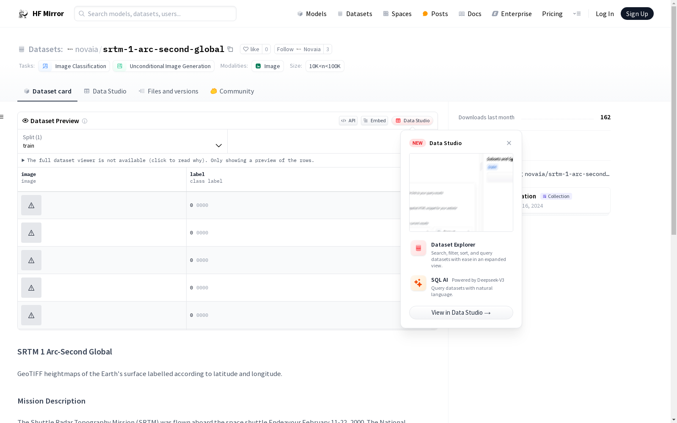Open the Split train dropdown

[x=123, y=141]
